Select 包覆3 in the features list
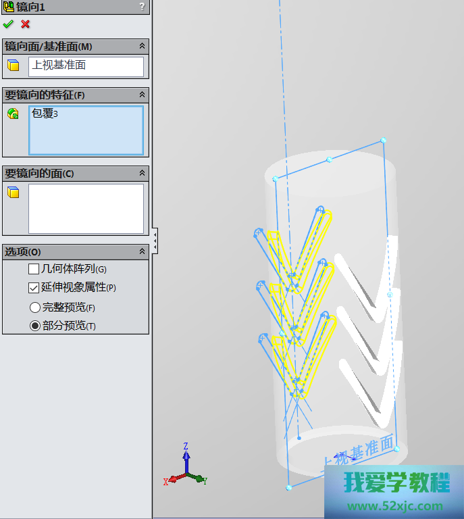The height and width of the screenshot is (519, 464). click(x=45, y=114)
